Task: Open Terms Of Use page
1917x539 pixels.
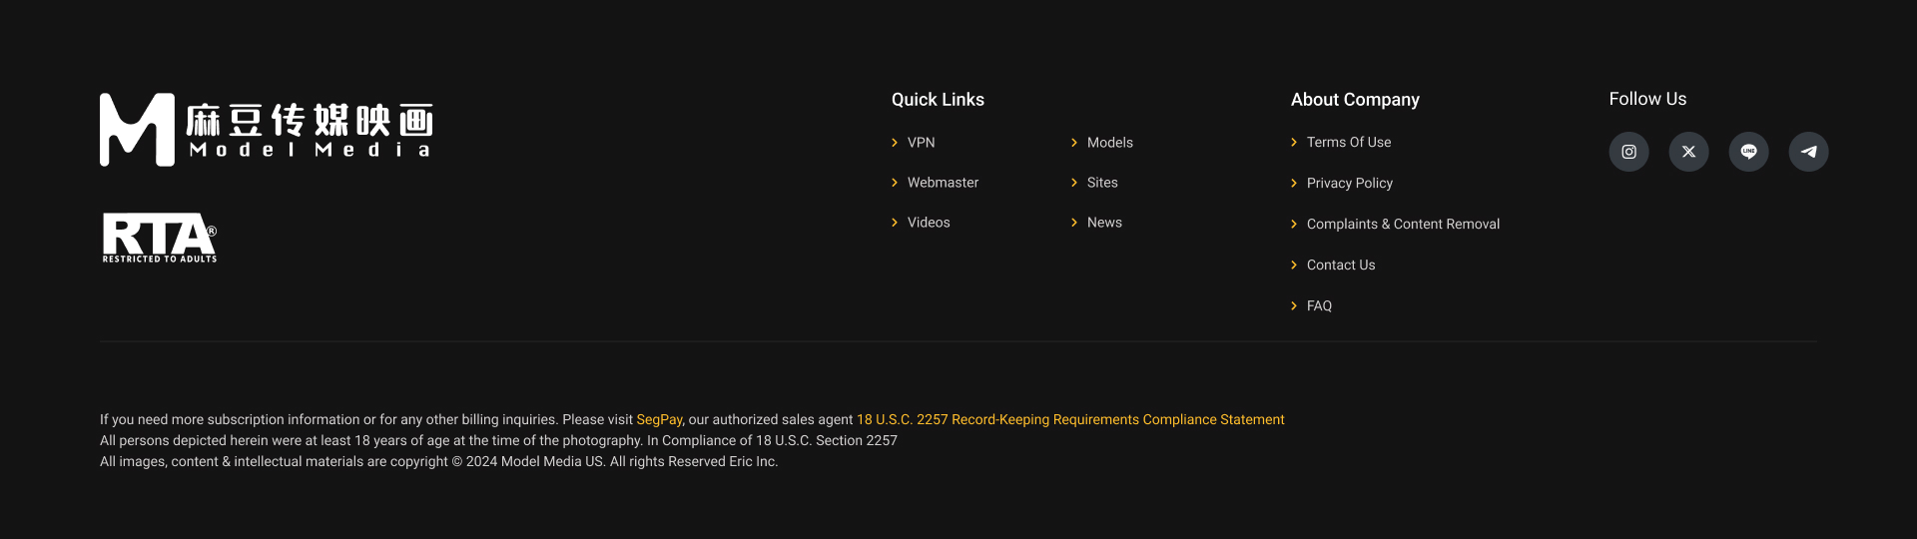Action: tap(1349, 143)
